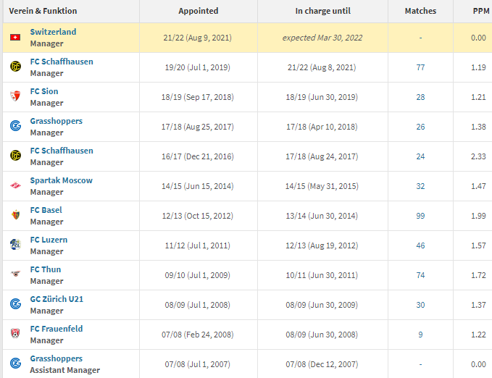Open the Switzerland team link

pos(53,32)
